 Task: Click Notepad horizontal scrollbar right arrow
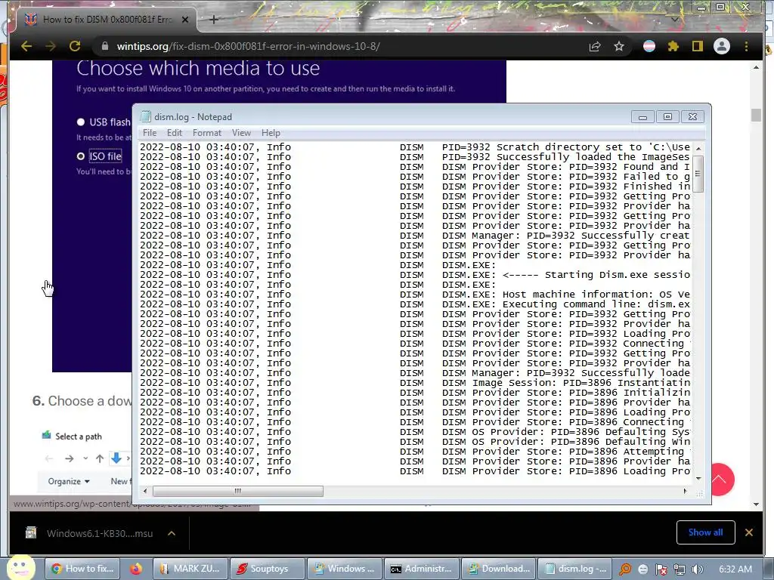click(685, 491)
